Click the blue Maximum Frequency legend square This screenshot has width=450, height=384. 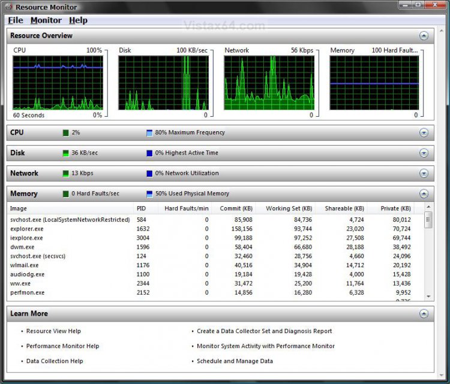click(x=149, y=133)
